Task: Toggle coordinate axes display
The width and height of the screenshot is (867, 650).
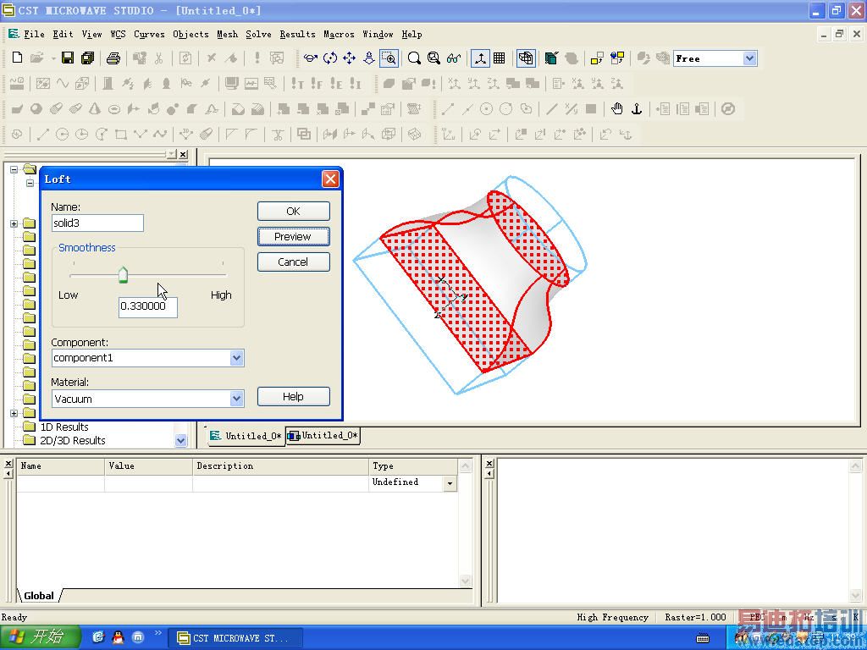Action: click(480, 58)
